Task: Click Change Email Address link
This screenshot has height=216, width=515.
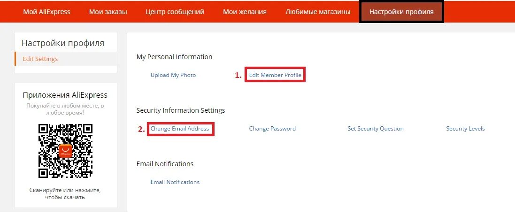Action: coord(180,129)
